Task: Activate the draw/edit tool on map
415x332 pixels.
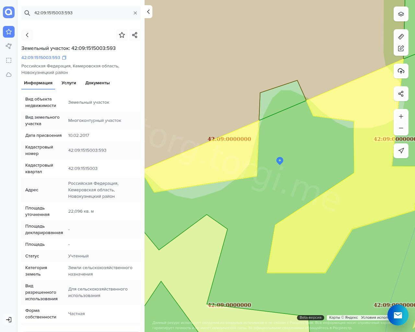Action: [x=401, y=48]
